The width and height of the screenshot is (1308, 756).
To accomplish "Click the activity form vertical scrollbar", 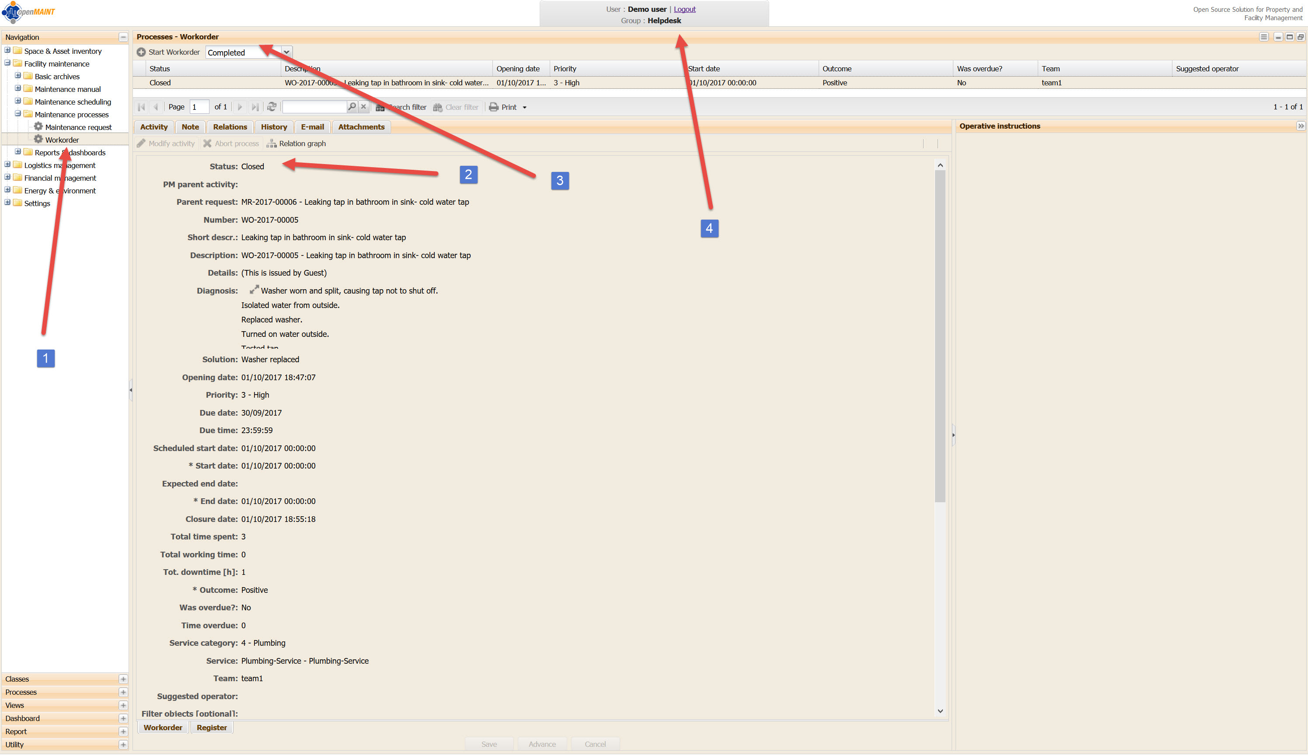I will [x=940, y=332].
